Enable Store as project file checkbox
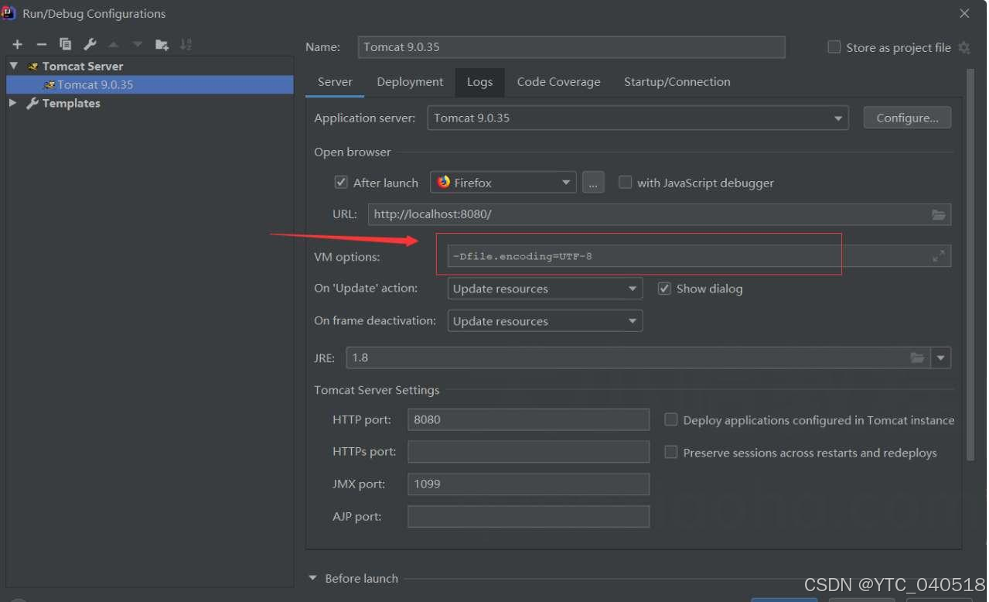Viewport: 989px width, 602px height. (x=834, y=47)
